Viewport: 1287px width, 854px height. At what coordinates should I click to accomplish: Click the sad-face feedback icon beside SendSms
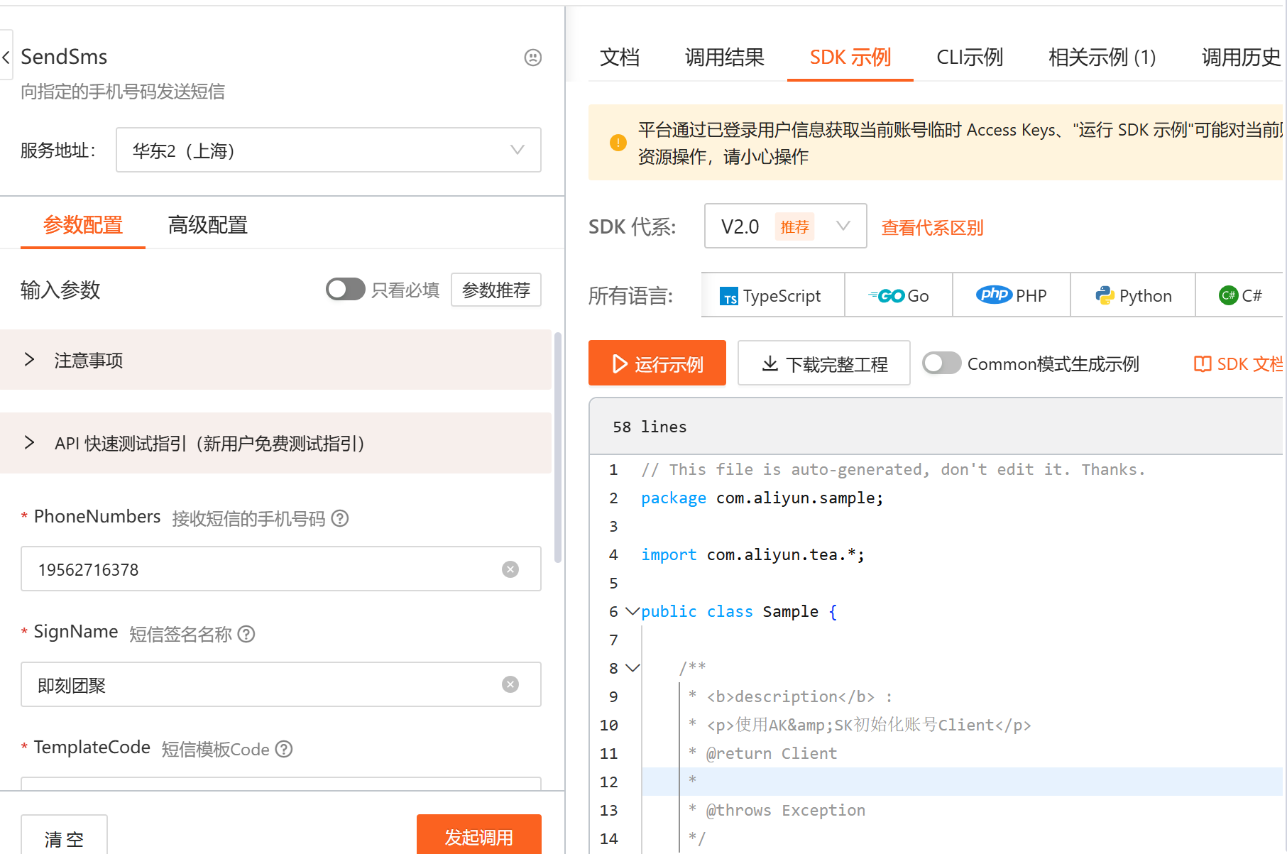click(532, 58)
